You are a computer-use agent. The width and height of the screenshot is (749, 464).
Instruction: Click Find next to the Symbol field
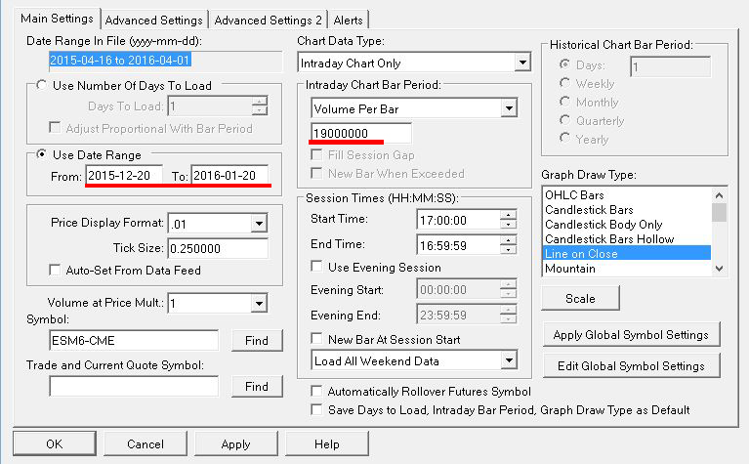pos(257,340)
